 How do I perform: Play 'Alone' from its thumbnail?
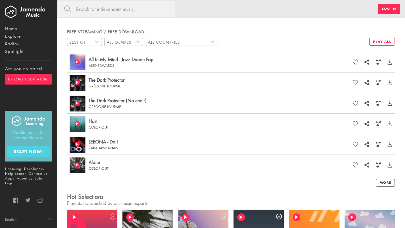pos(78,165)
